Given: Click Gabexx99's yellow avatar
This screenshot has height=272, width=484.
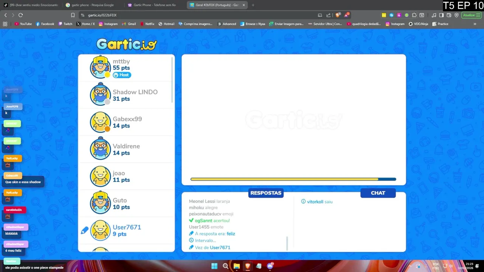Looking at the screenshot, I should point(100,122).
